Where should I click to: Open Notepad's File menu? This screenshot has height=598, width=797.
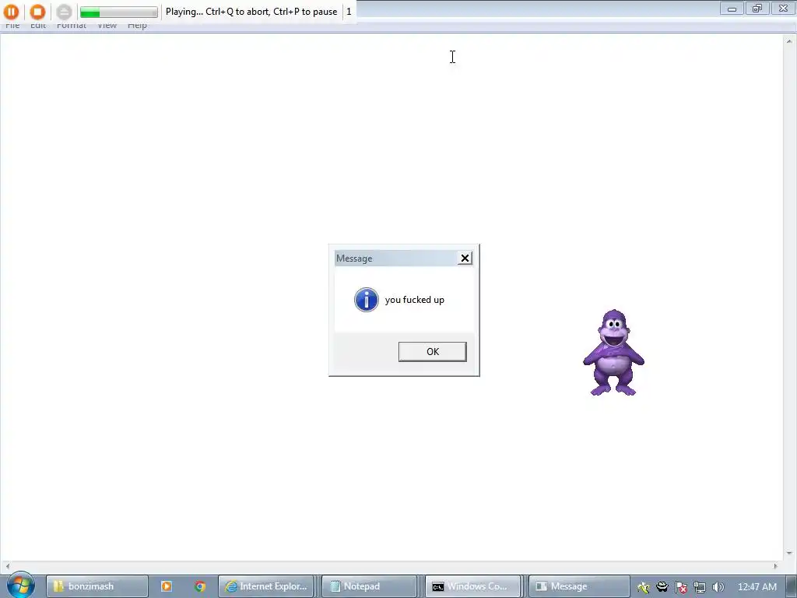(x=12, y=26)
